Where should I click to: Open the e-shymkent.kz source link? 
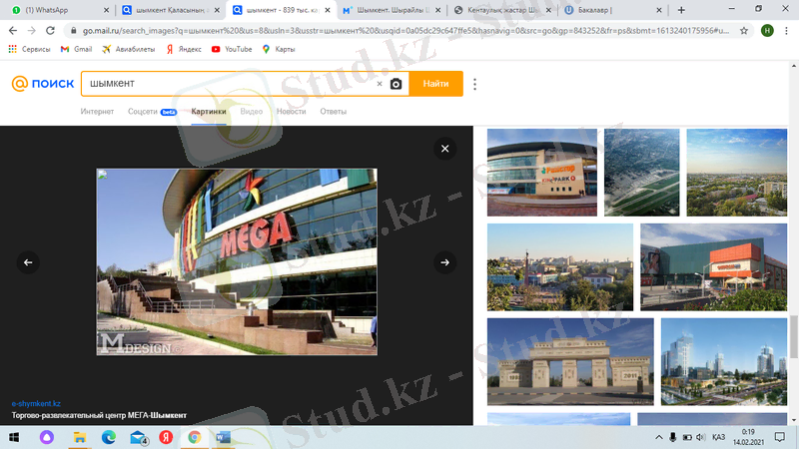(x=36, y=402)
